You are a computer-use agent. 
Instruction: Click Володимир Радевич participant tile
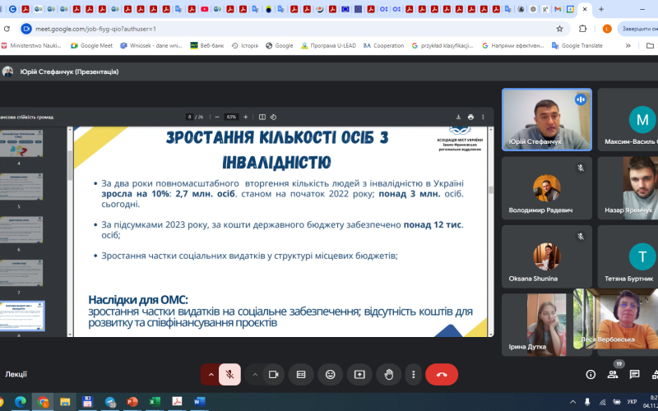tap(547, 188)
